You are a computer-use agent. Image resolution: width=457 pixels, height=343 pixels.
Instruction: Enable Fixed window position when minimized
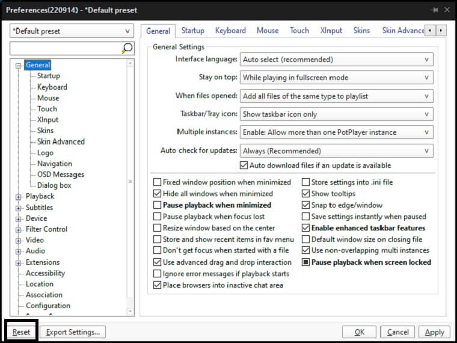[x=157, y=182]
